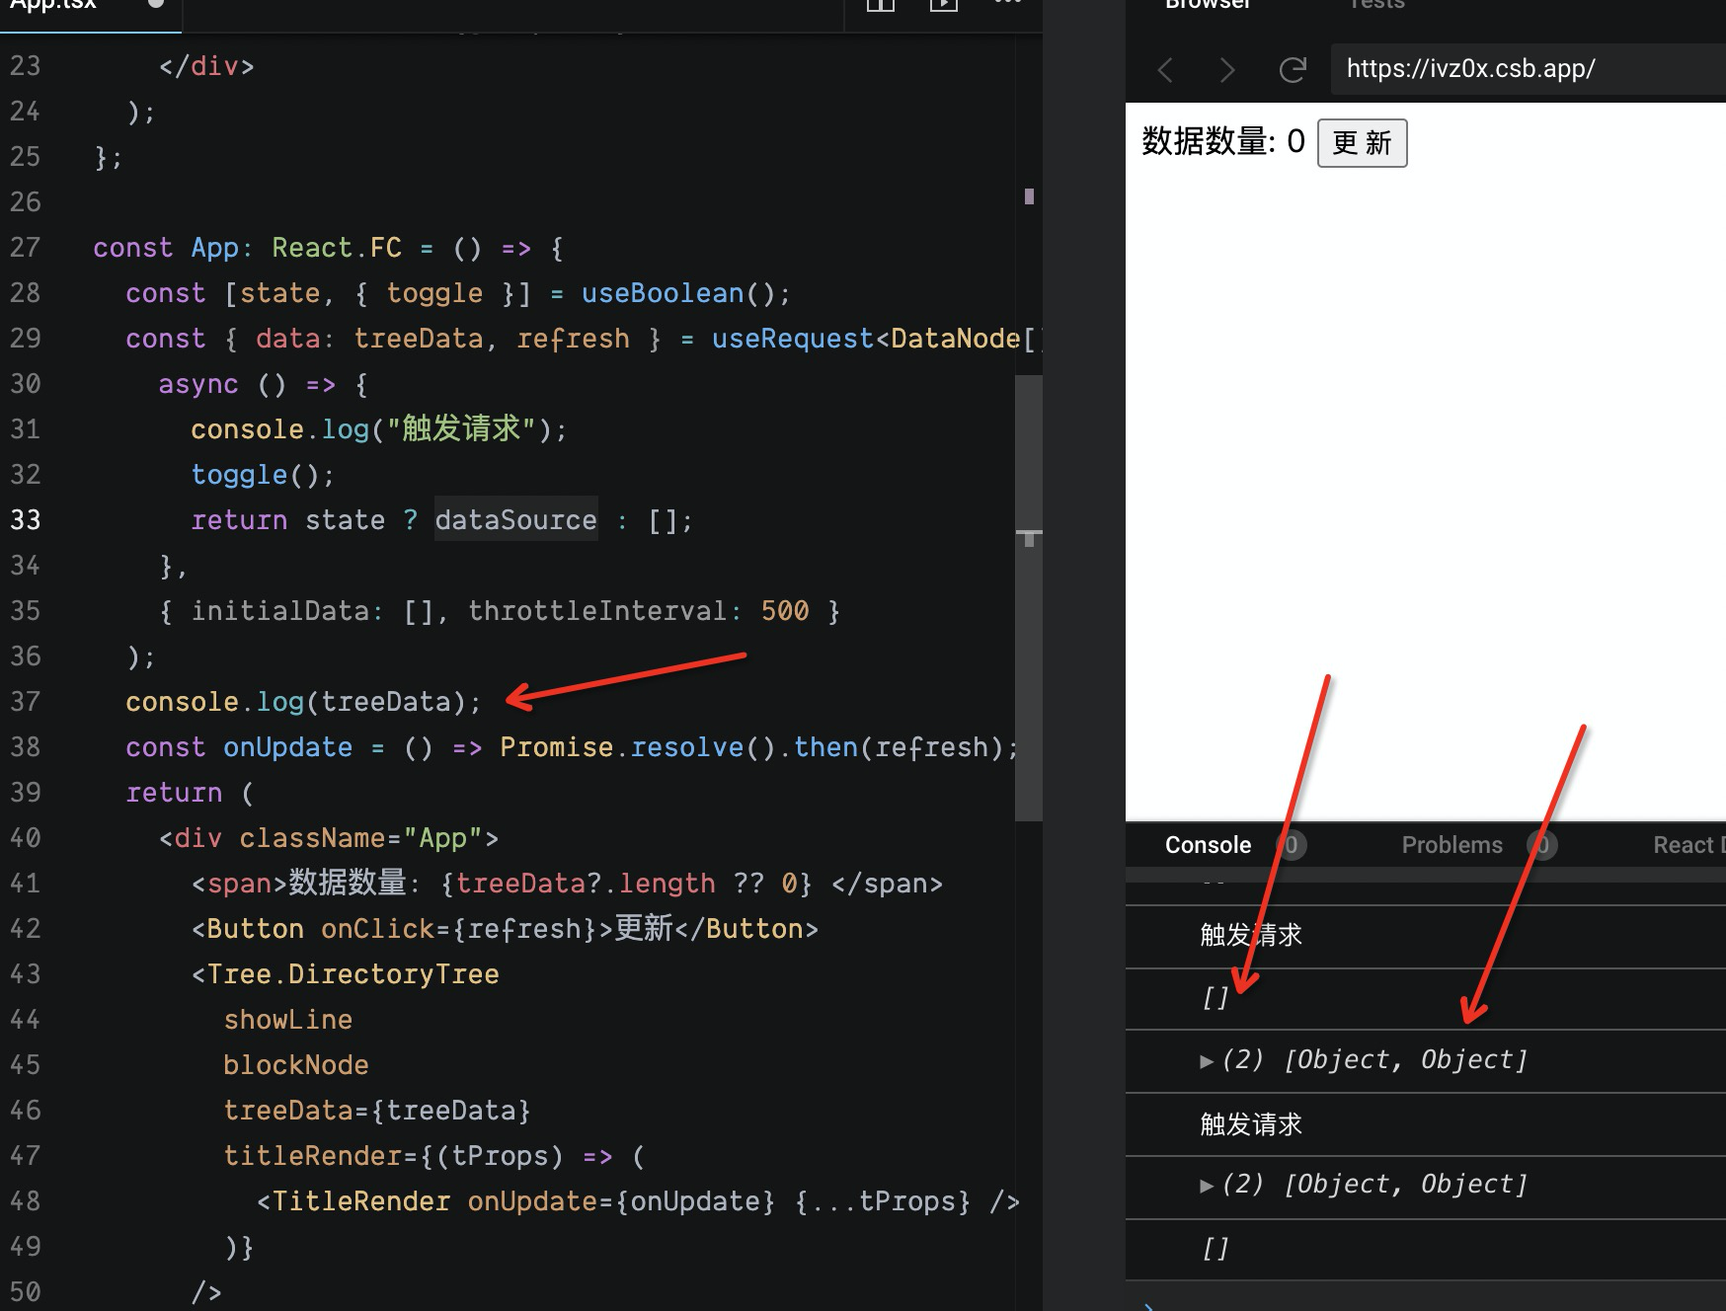Highlight the dataSource token on line 33
Viewport: 1726px width, 1311px height.
(515, 519)
